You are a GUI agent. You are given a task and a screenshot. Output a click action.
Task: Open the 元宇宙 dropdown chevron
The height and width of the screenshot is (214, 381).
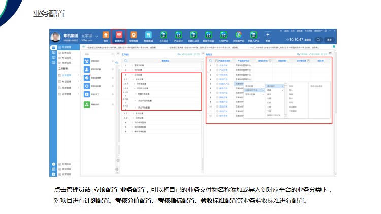(x=96, y=37)
